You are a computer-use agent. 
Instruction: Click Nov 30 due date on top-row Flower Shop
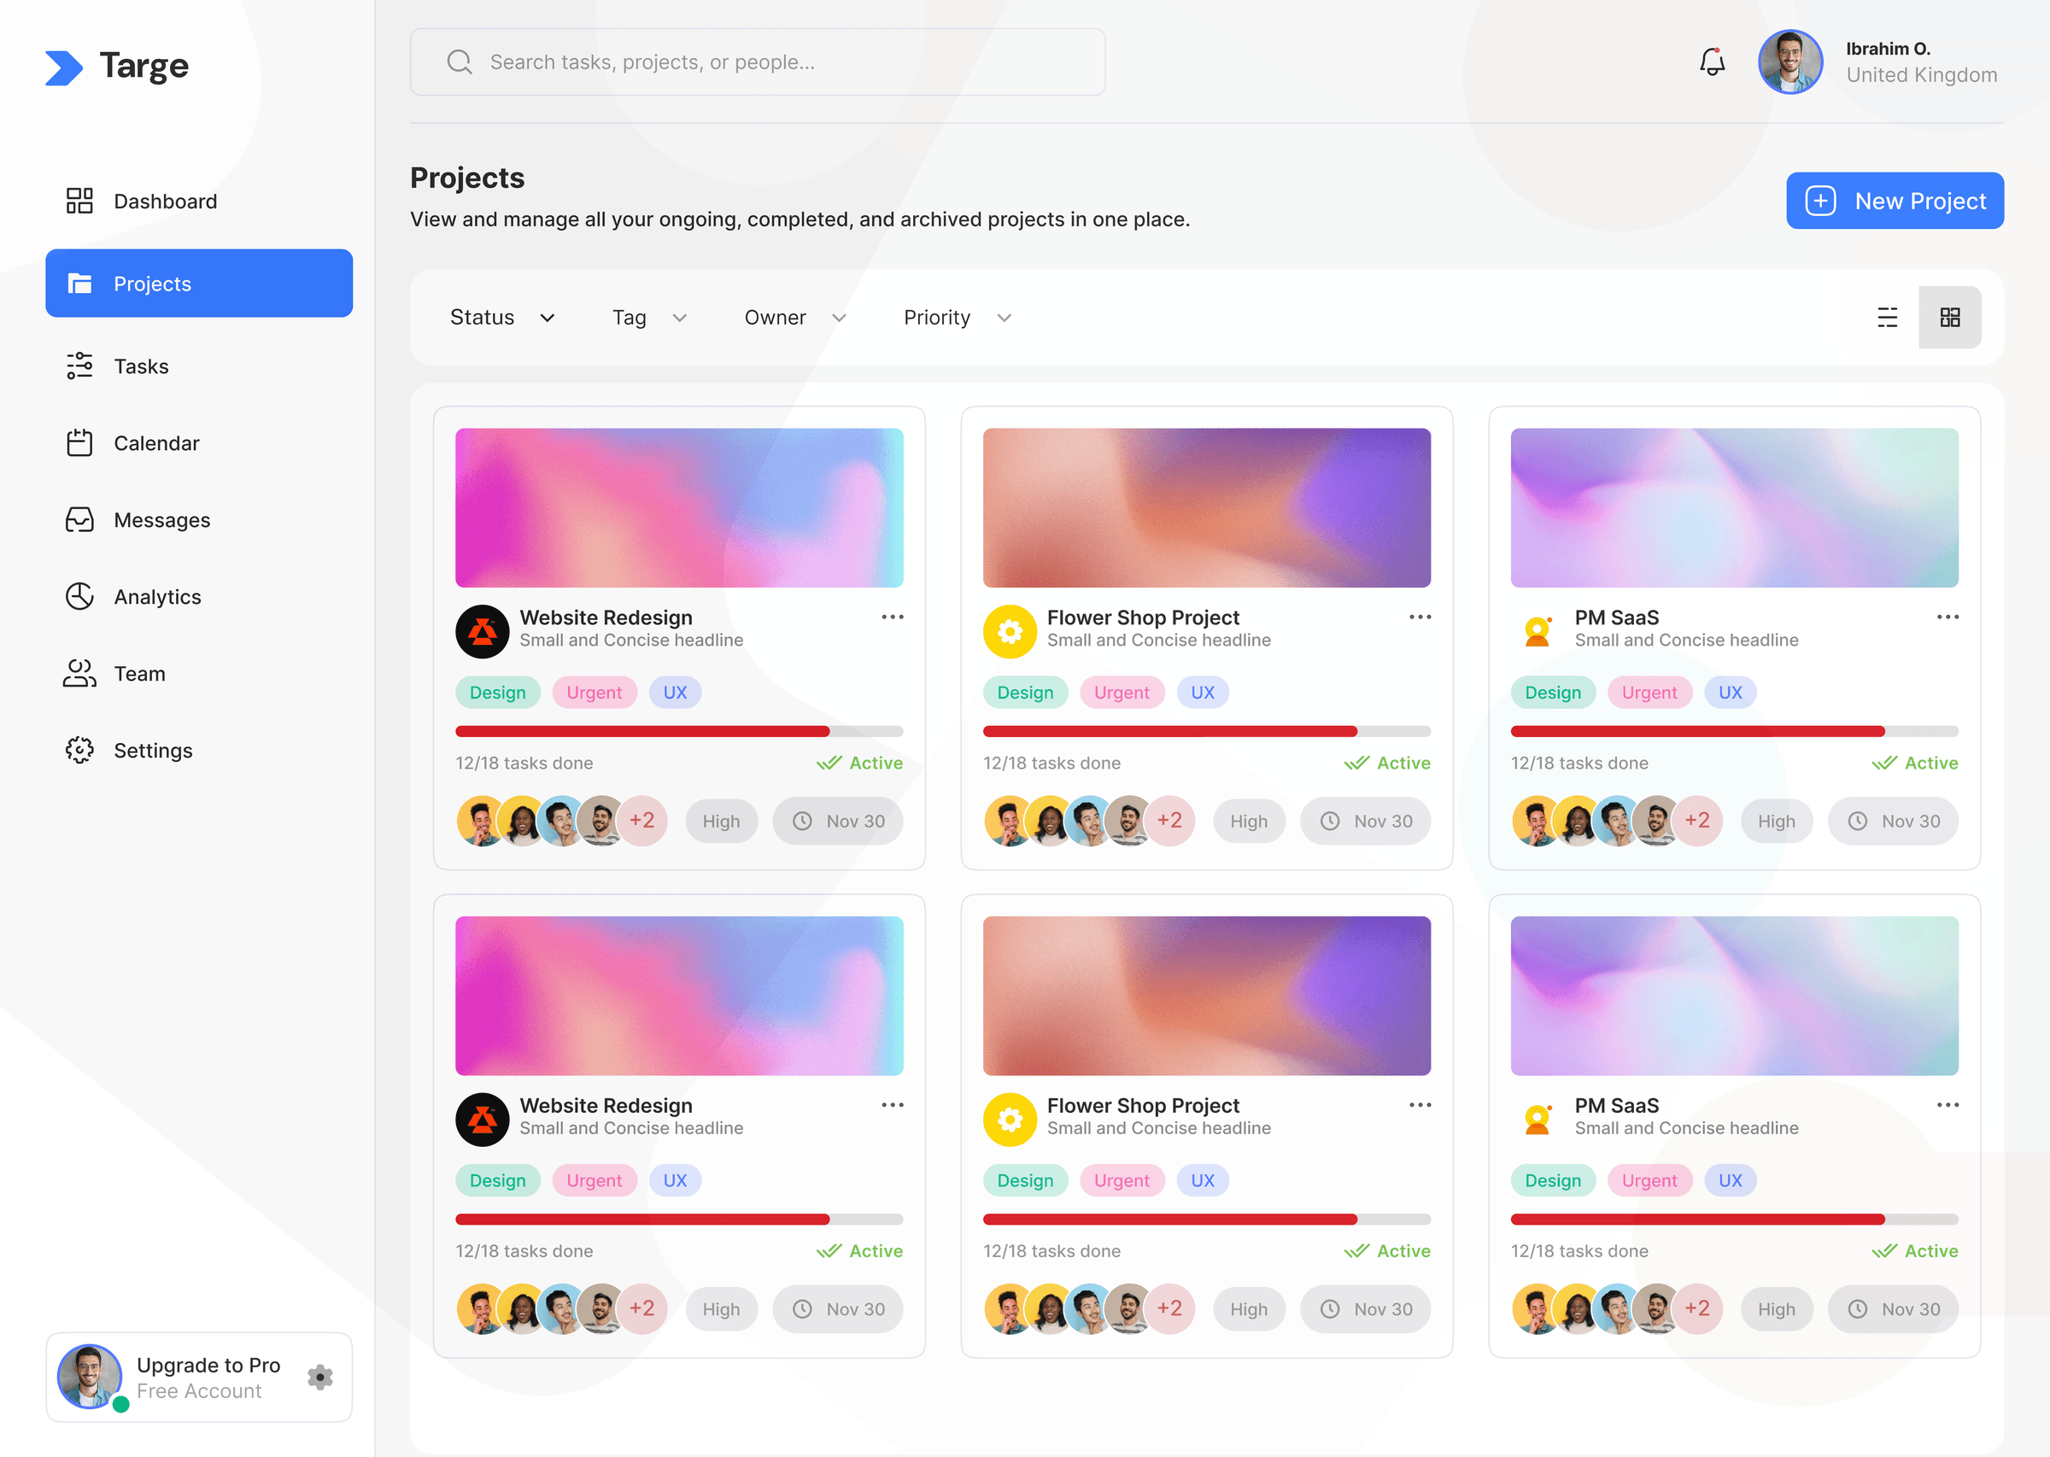[x=1365, y=821]
